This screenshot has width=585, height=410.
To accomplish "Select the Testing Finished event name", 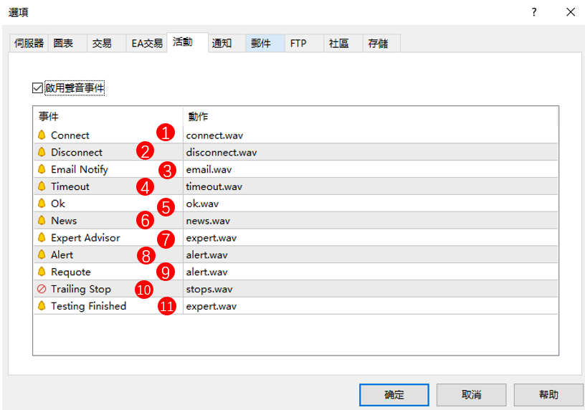I will [88, 306].
